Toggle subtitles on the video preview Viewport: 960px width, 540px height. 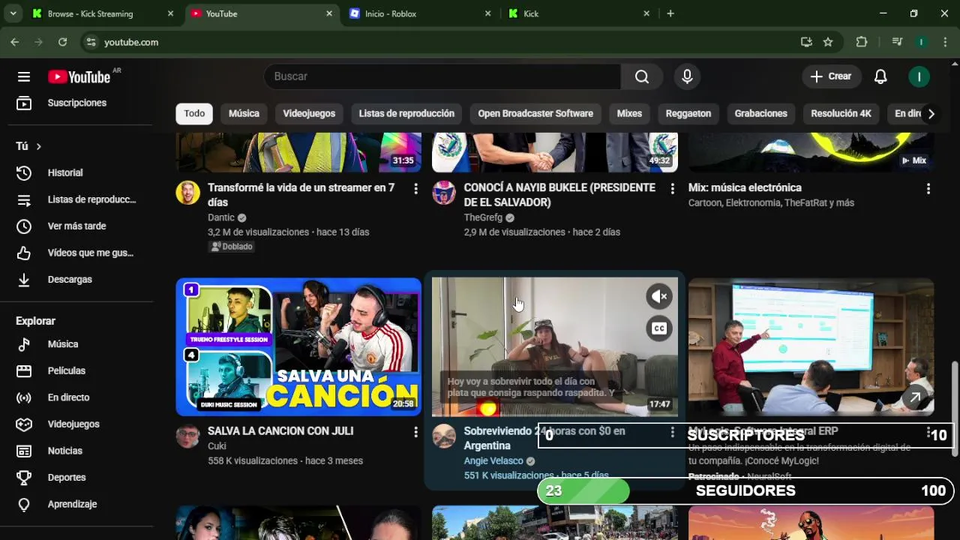[659, 328]
